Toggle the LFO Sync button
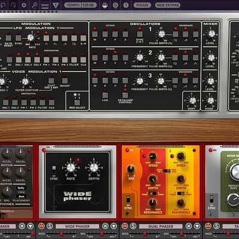Screen dimensions: 239x239 click(19, 38)
